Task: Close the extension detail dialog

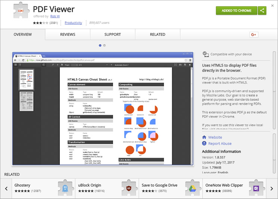Action: coord(272,6)
